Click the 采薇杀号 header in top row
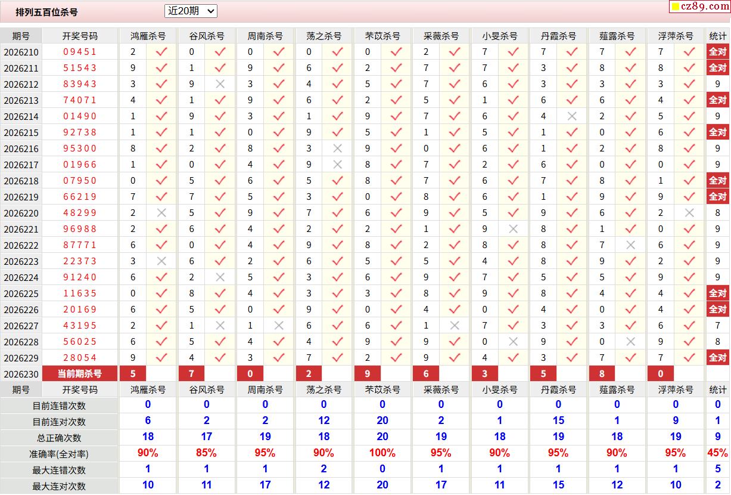This screenshot has height=495, width=731. pos(441,36)
